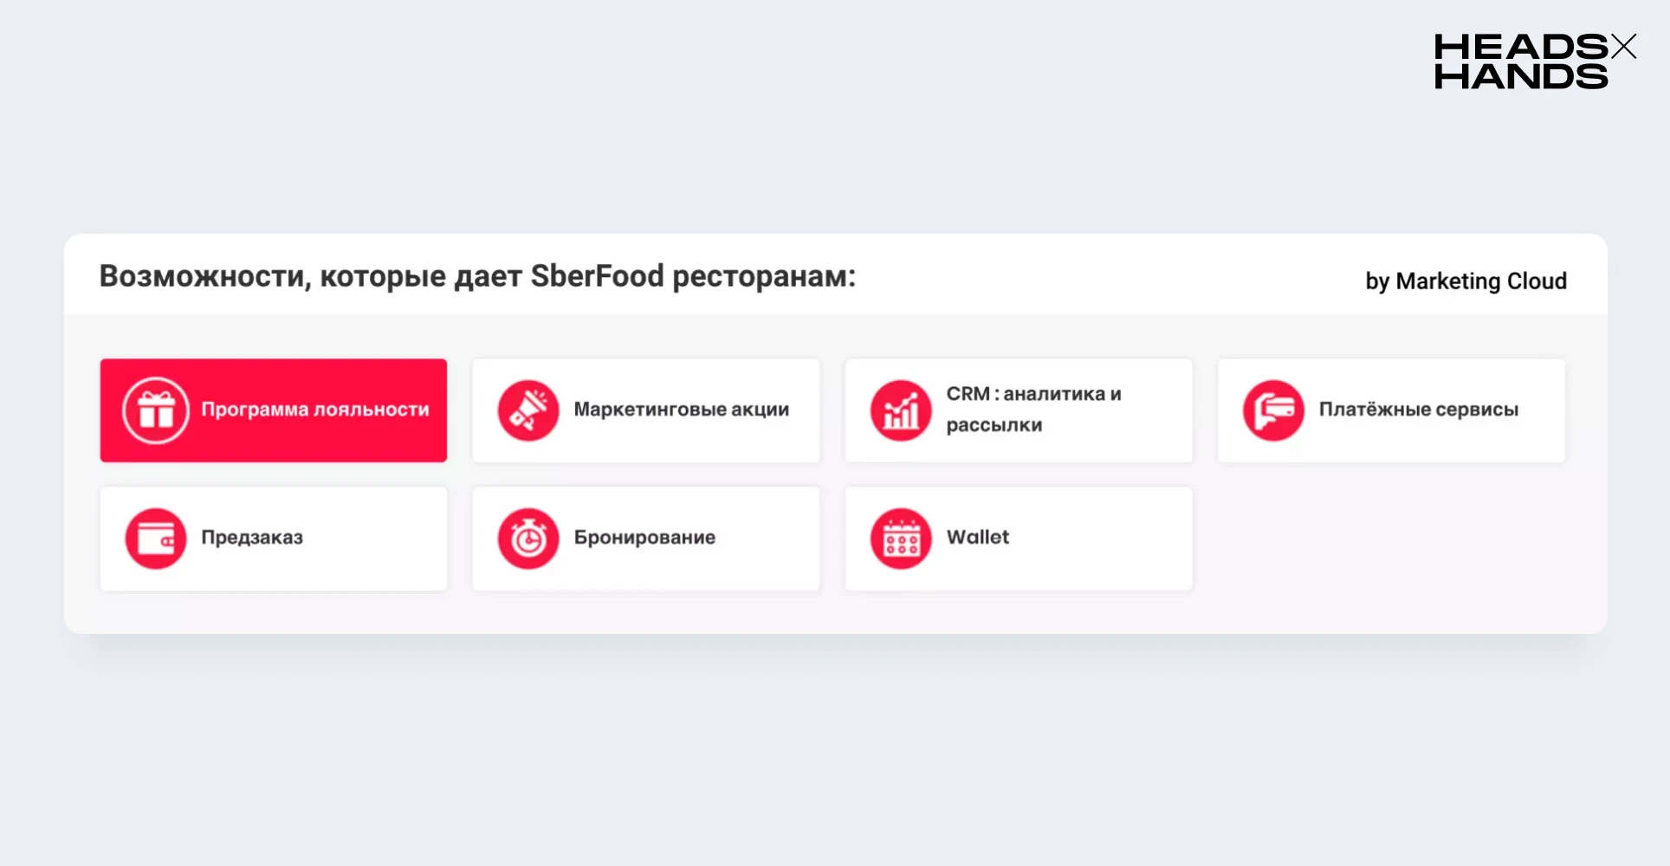The image size is (1670, 866).
Task: Select the Бронирование card text
Action: point(644,538)
